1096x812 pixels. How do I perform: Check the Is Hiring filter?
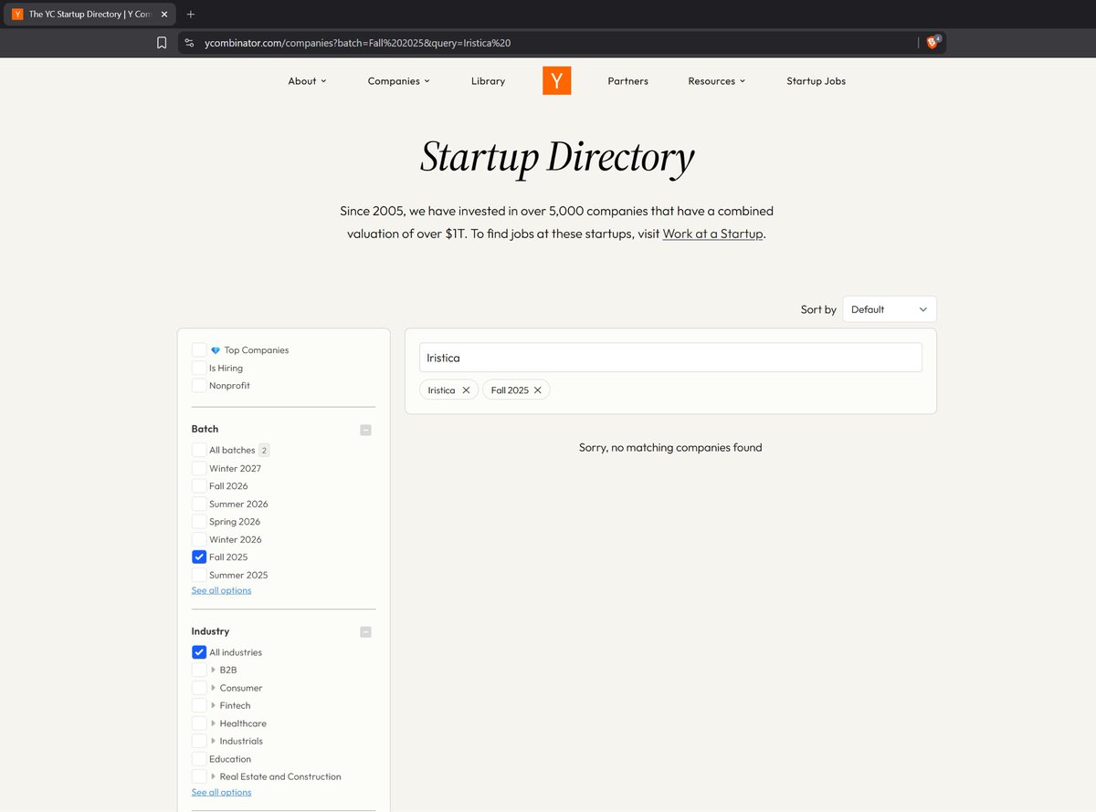[199, 368]
